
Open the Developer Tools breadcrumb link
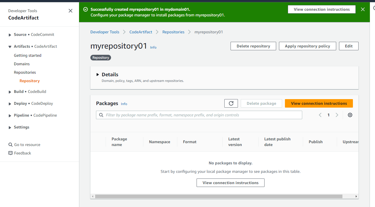click(x=105, y=32)
